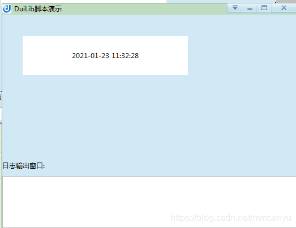This screenshot has width=296, height=228.
Task: Click the 2021-01-23 11:32:28 timestamp text
Action: point(105,56)
